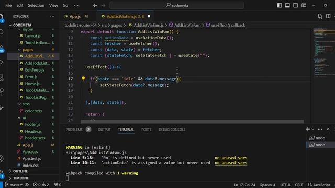Switch to PORTS panel tab
Viewport: 335px width, 188px height.
(146, 130)
